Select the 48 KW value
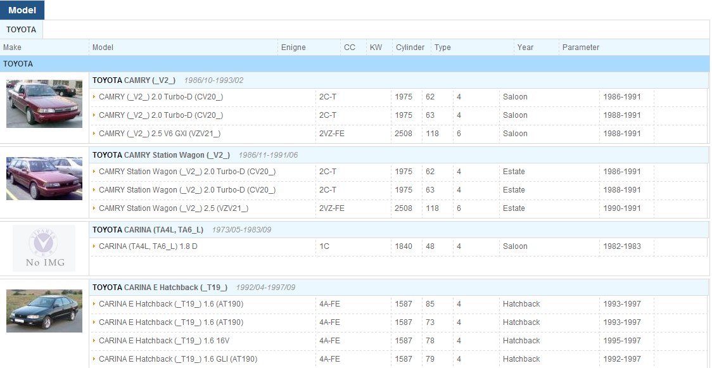712x368 pixels. [x=430, y=246]
